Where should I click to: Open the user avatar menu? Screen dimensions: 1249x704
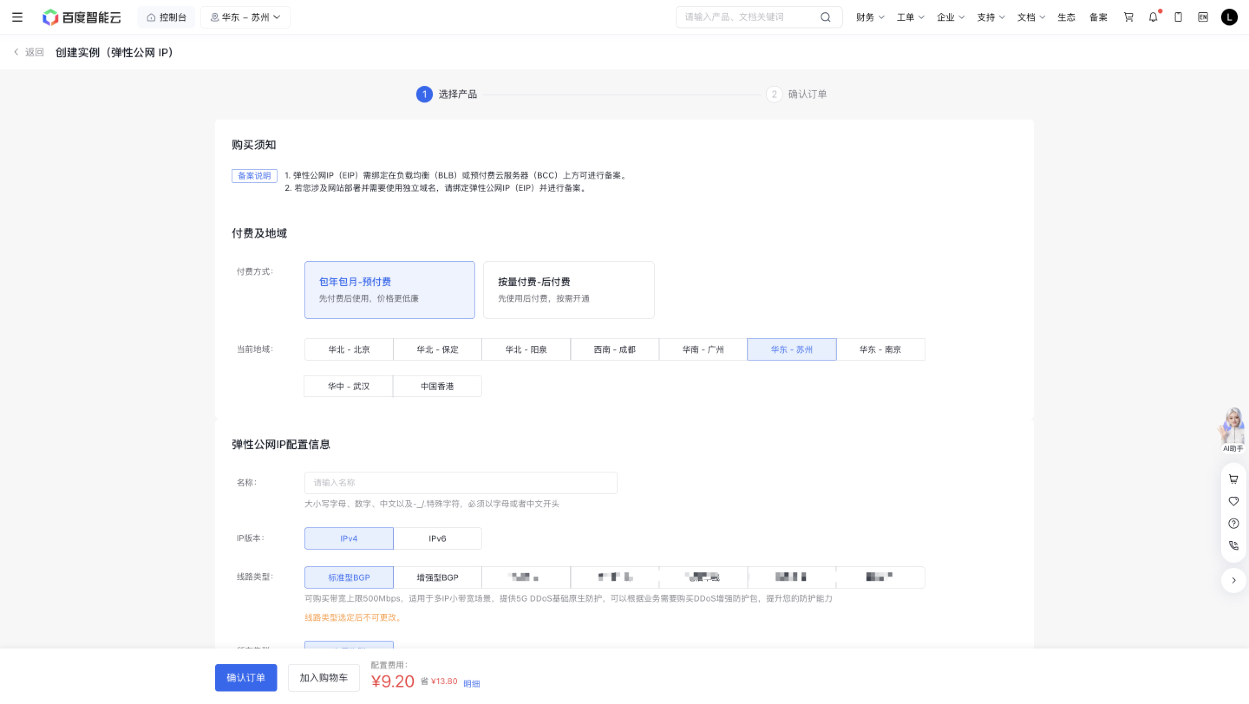point(1229,17)
